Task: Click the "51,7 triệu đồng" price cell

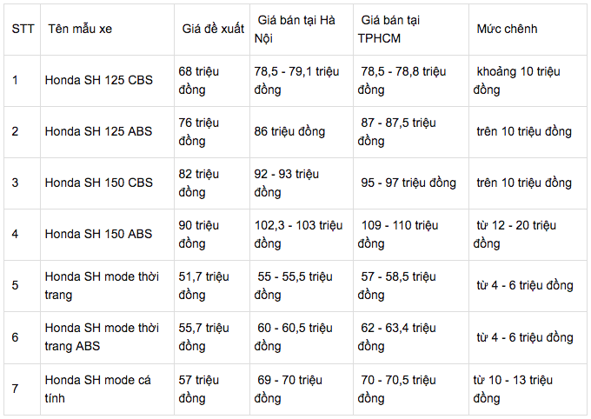Action: (x=204, y=285)
